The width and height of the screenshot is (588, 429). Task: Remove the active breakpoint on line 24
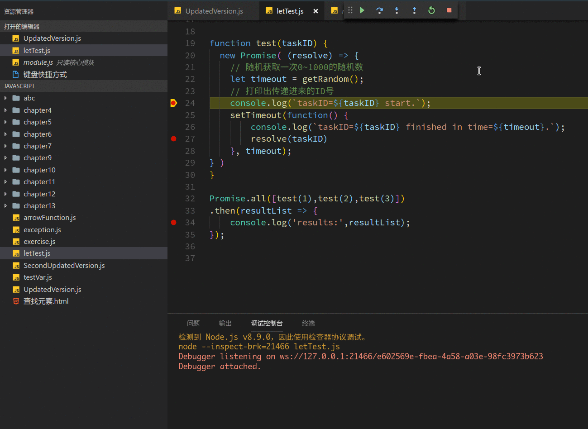pos(173,103)
